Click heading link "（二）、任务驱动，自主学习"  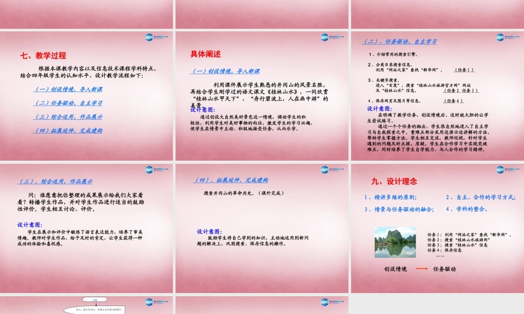pos(400,41)
